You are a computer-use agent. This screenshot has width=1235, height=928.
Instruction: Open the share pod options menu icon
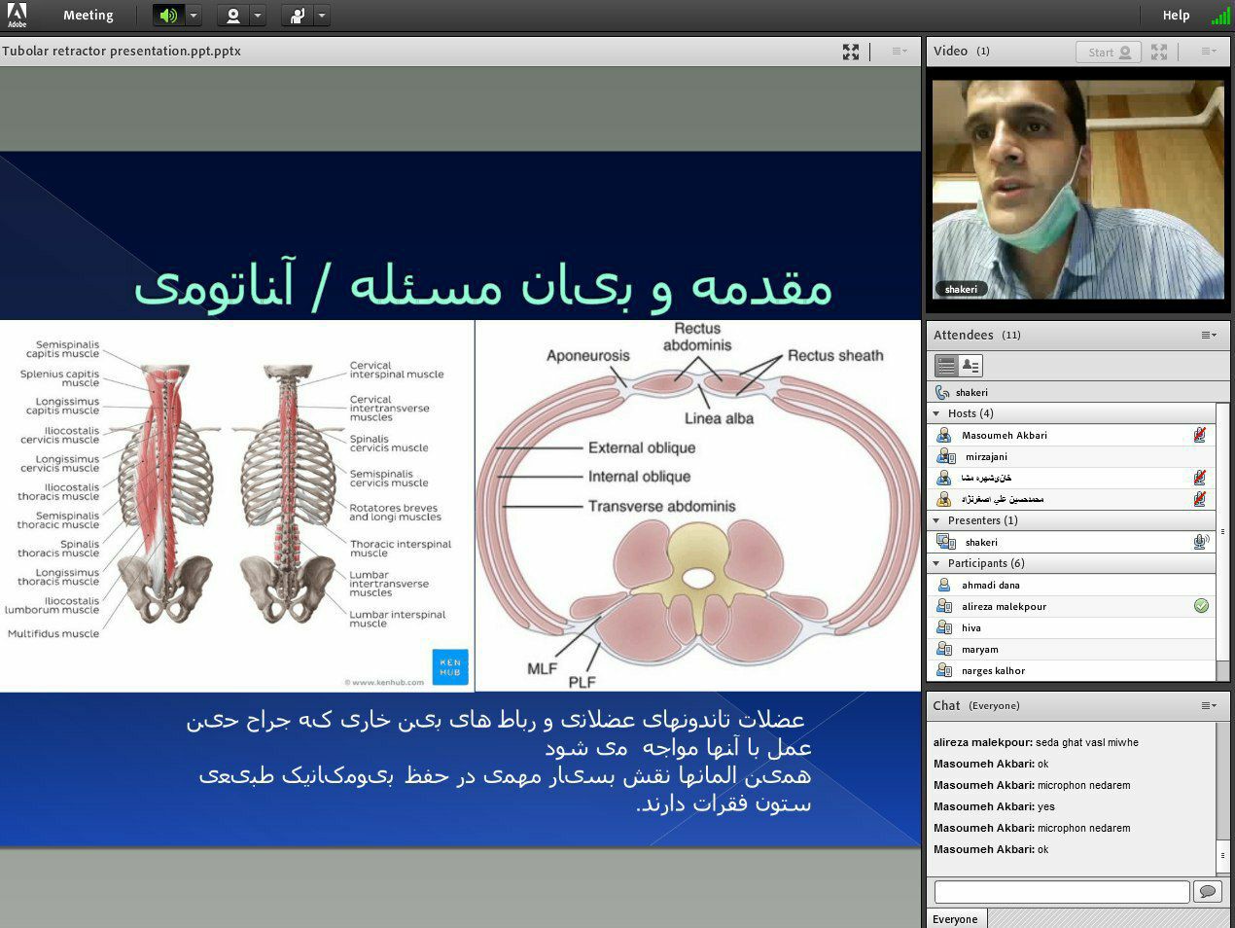[x=899, y=52]
